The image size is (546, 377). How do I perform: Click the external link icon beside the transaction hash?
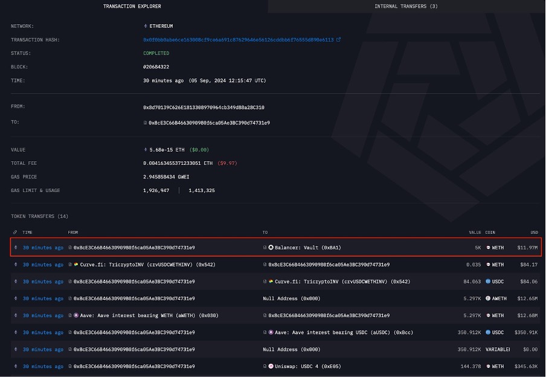338,40
